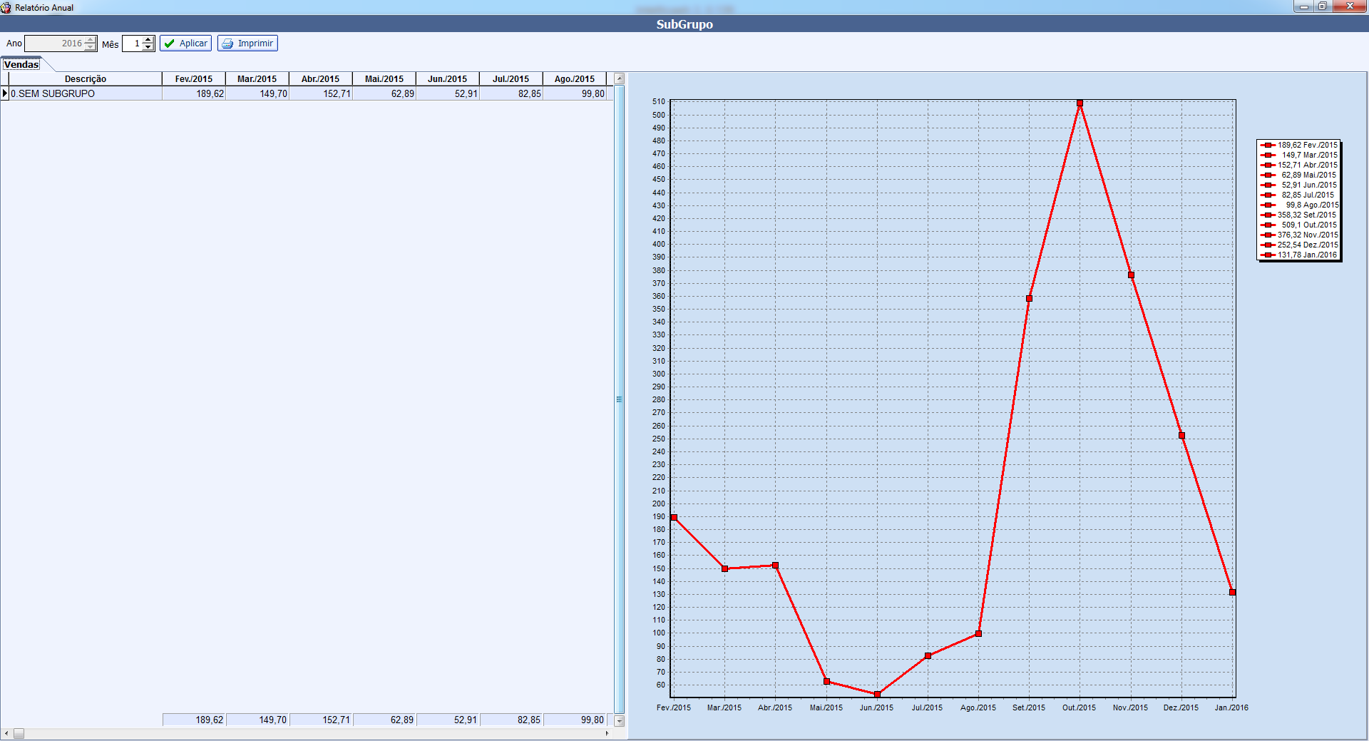
Task: Click the Jun./2015 lowest data point on chart
Action: tap(877, 694)
